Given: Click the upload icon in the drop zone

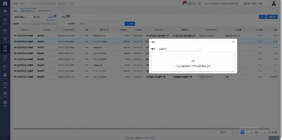Looking at the screenshot, I should [193, 61].
